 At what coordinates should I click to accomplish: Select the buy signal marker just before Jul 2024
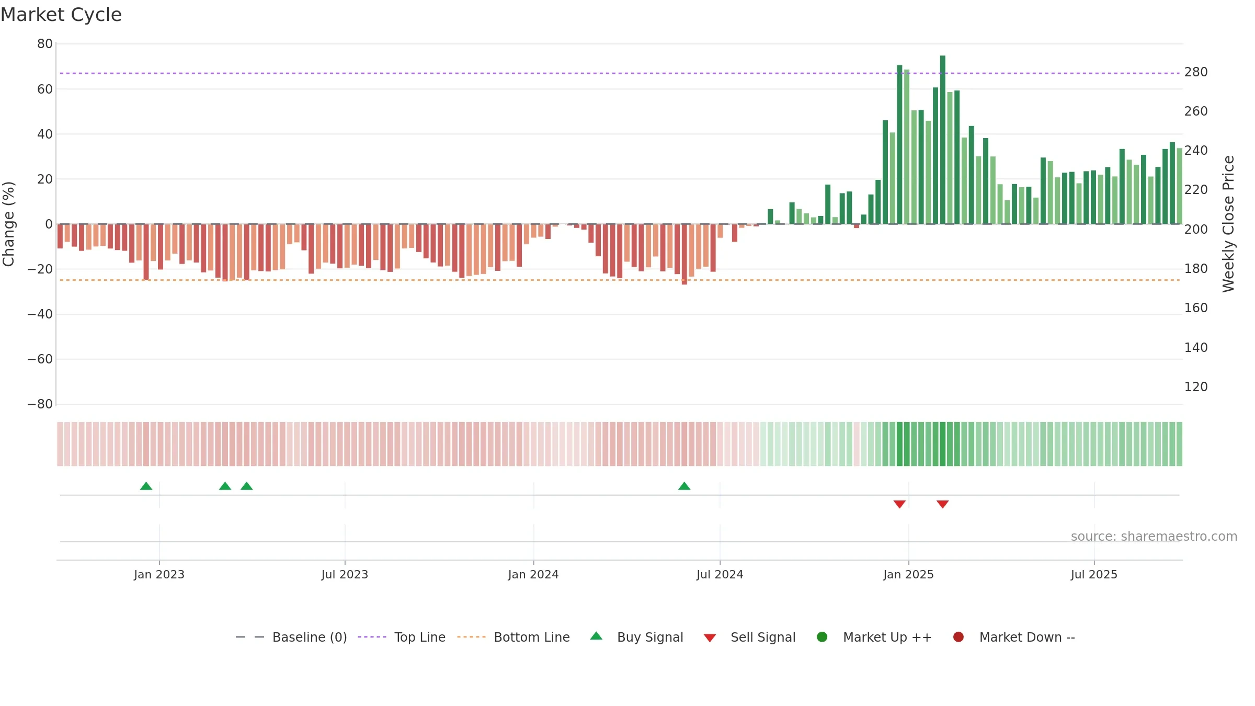[684, 486]
